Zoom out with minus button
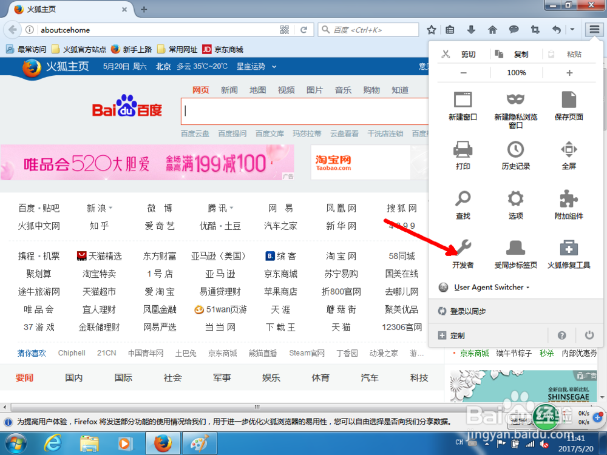The image size is (607, 455). coord(463,73)
